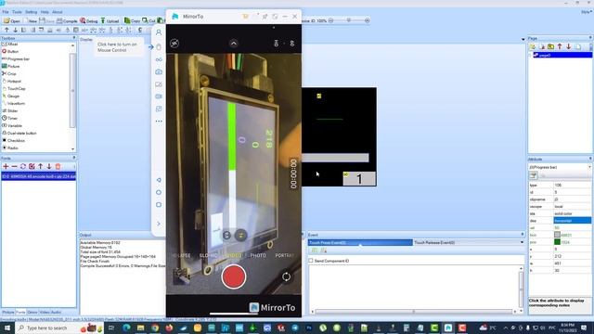Select page0 in the Page panel
Viewport: 594px width, 334px height.
pyautogui.click(x=562, y=56)
